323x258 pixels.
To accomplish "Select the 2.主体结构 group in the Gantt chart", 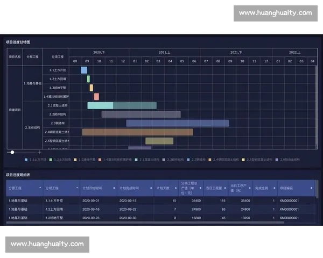I will pos(32,127).
